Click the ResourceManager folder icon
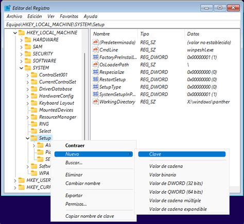The width and height of the screenshot is (244, 224). 34,117
